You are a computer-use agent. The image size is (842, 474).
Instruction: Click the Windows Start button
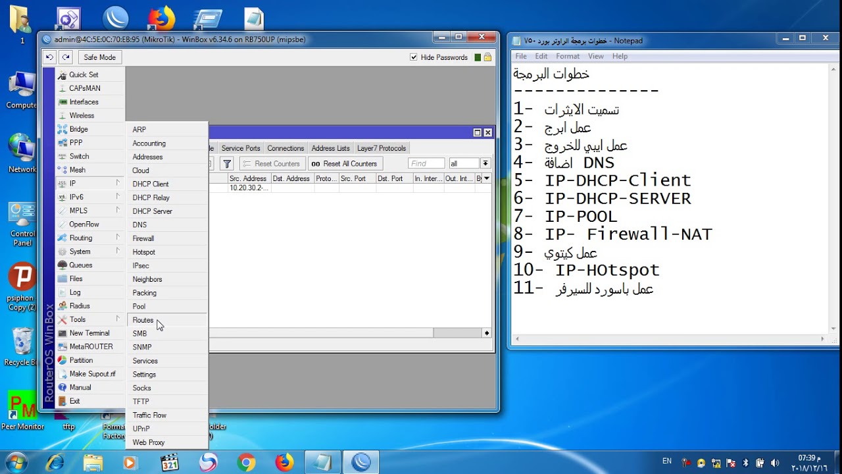click(x=15, y=462)
